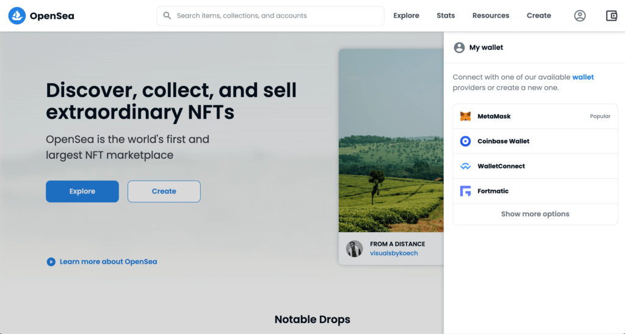
Task: Click the OpenSea ship logo icon
Action: coord(17,16)
